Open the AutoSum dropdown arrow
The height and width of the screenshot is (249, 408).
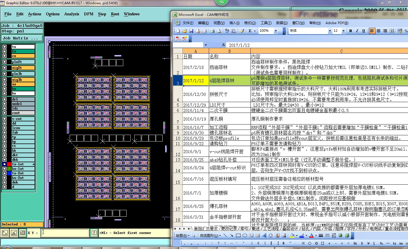[x=255, y=31]
